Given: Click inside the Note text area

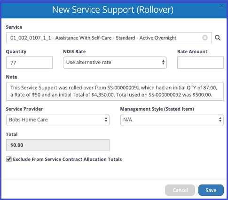Looking at the screenshot, I should pos(115,91).
